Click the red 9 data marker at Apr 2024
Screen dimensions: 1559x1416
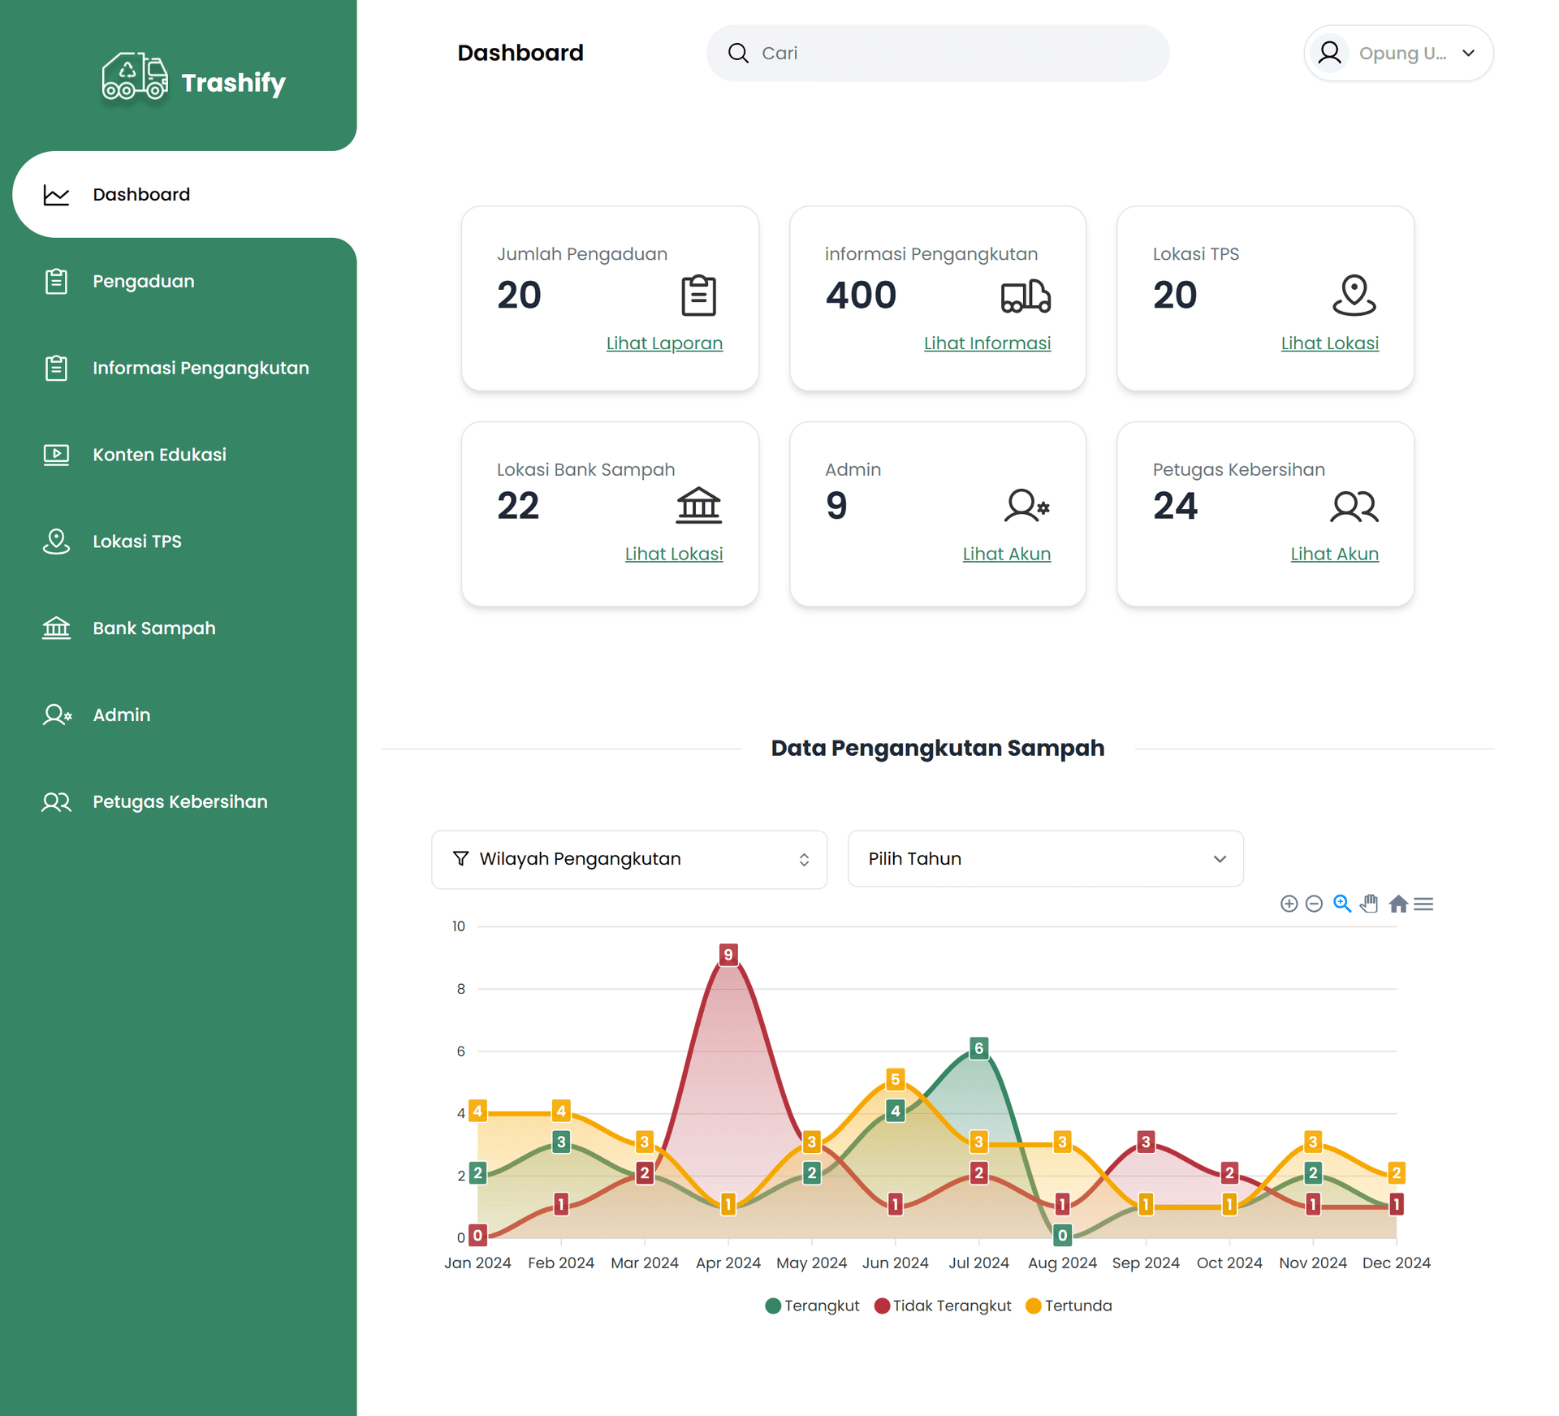[728, 955]
